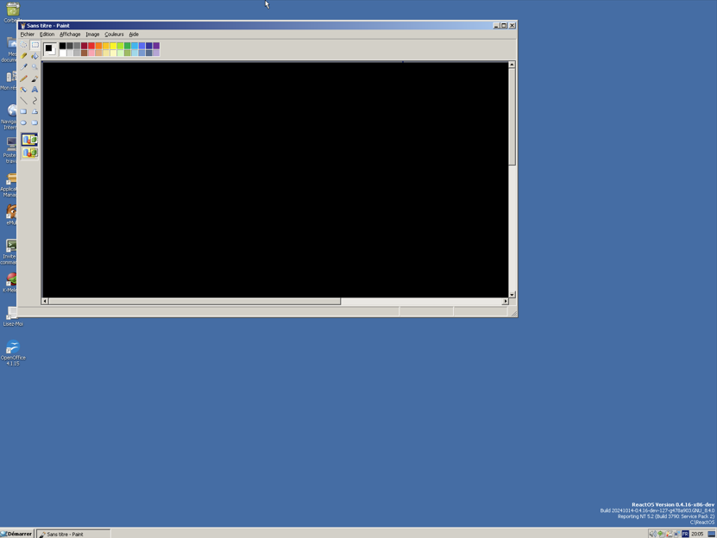717x538 pixels.
Task: Activate the Zoom magnifier tool
Action: (x=35, y=66)
